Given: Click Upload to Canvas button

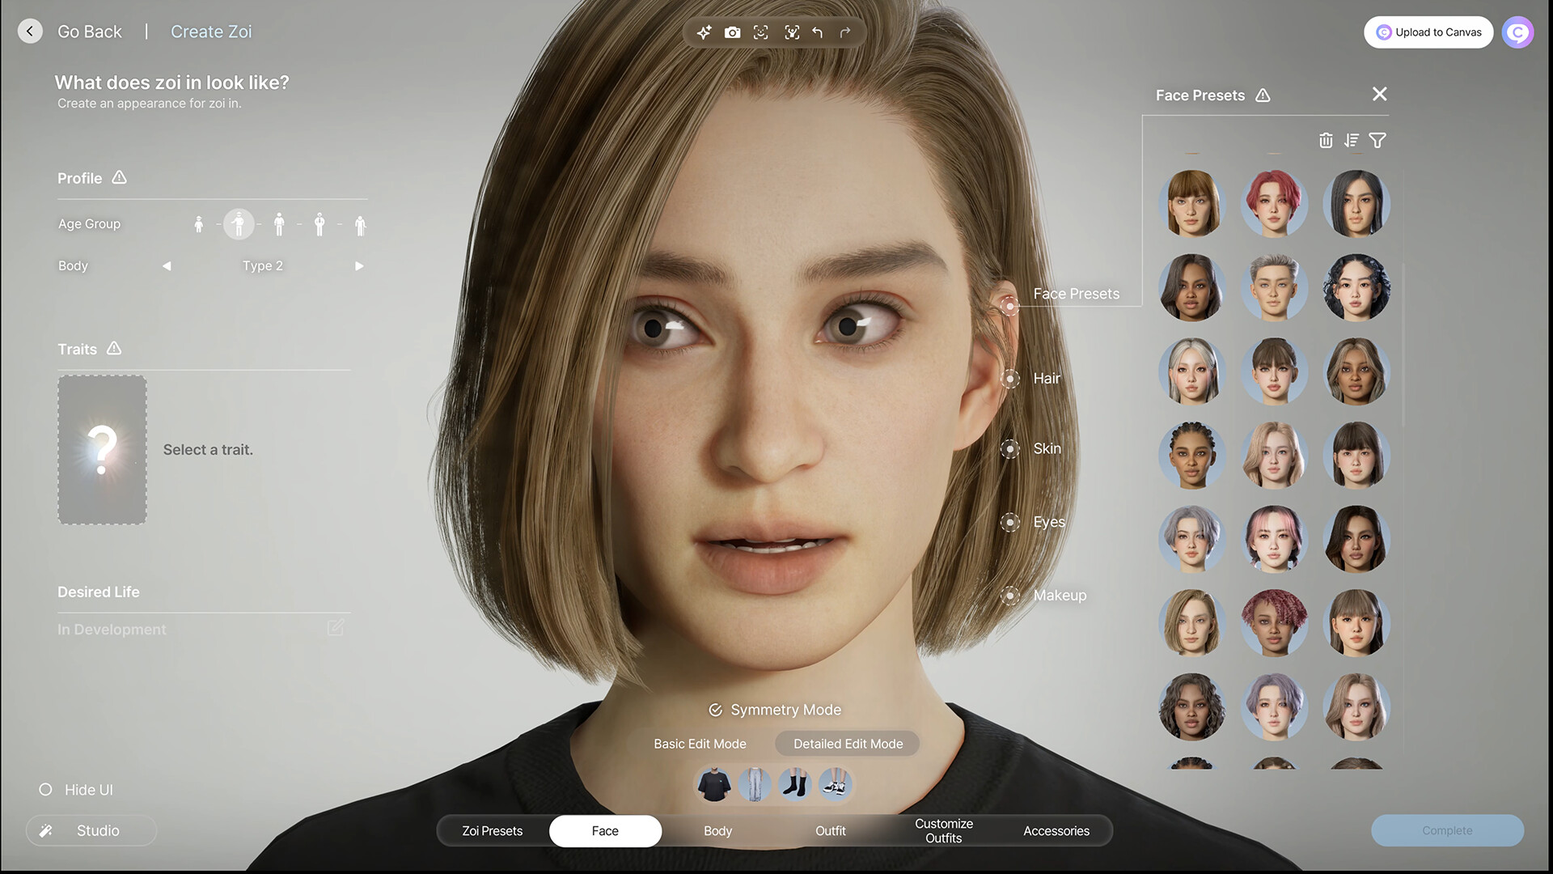Looking at the screenshot, I should tap(1428, 31).
